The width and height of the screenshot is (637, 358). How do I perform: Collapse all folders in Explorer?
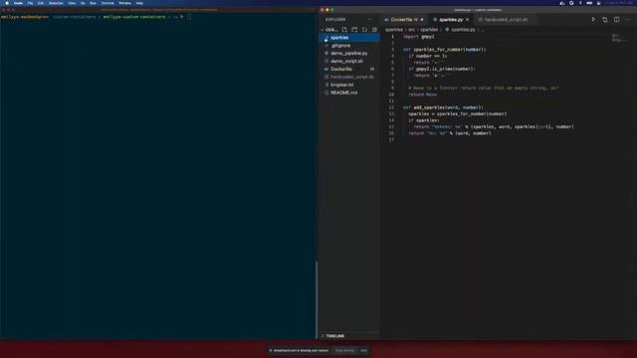point(374,30)
